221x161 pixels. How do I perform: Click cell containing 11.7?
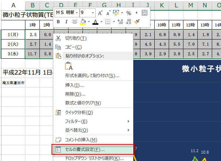pos(32,54)
